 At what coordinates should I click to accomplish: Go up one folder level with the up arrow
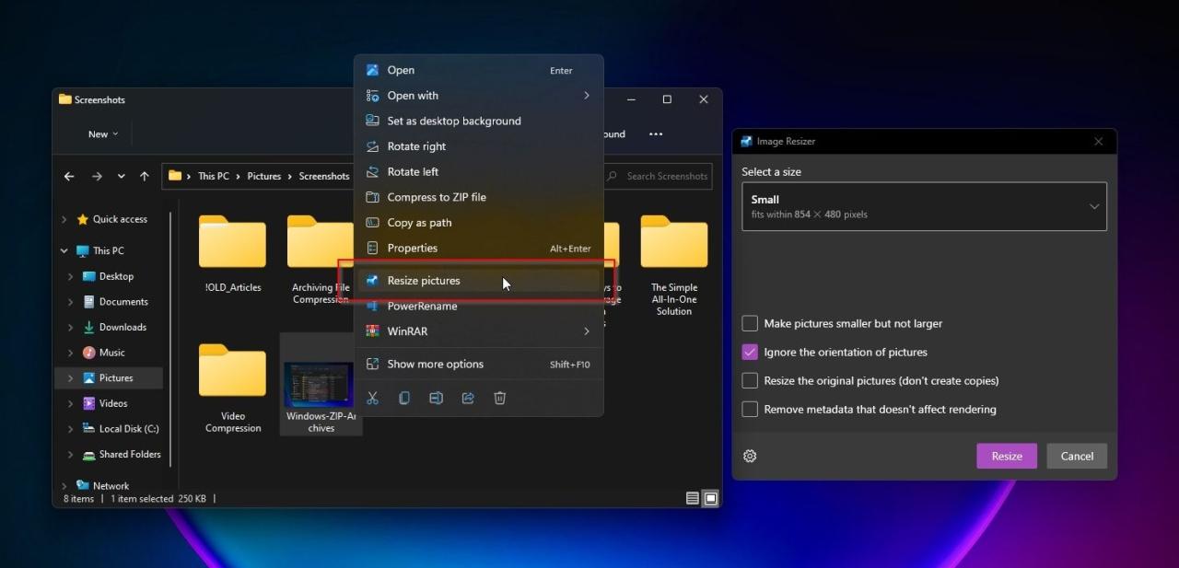point(145,176)
